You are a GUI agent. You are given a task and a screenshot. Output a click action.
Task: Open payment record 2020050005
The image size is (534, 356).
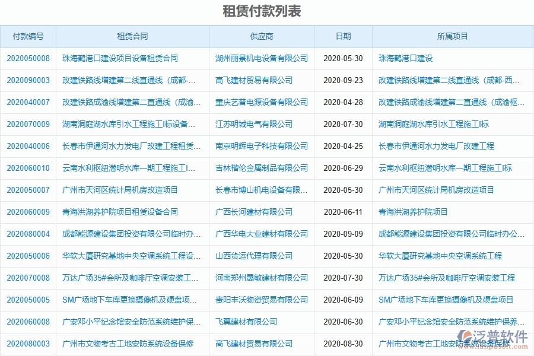[x=28, y=300]
